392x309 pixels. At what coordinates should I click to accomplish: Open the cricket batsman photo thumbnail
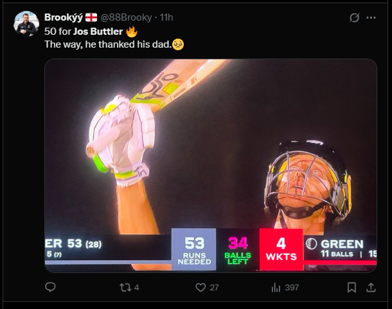click(x=211, y=165)
